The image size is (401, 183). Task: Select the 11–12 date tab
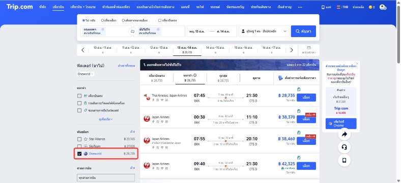tap(131, 50)
